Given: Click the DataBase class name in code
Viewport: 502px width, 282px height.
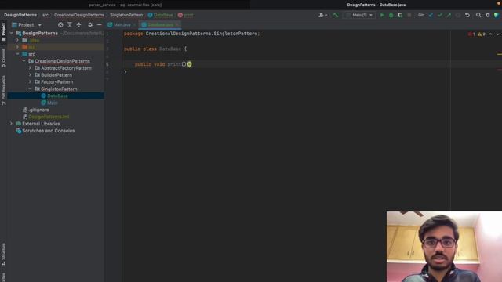Looking at the screenshot, I should point(170,49).
